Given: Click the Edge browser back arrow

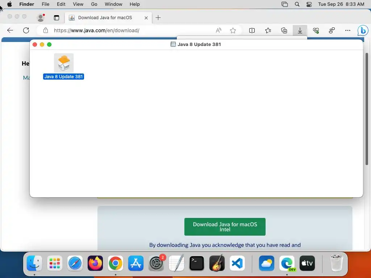Looking at the screenshot, I should tap(10, 30).
